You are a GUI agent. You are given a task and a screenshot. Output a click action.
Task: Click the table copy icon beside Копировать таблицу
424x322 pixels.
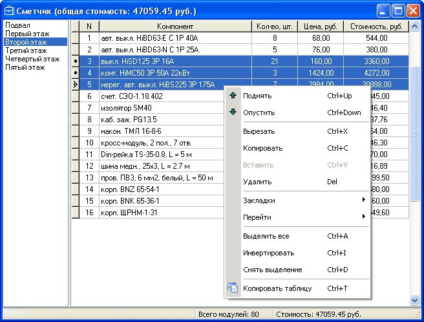click(x=233, y=288)
